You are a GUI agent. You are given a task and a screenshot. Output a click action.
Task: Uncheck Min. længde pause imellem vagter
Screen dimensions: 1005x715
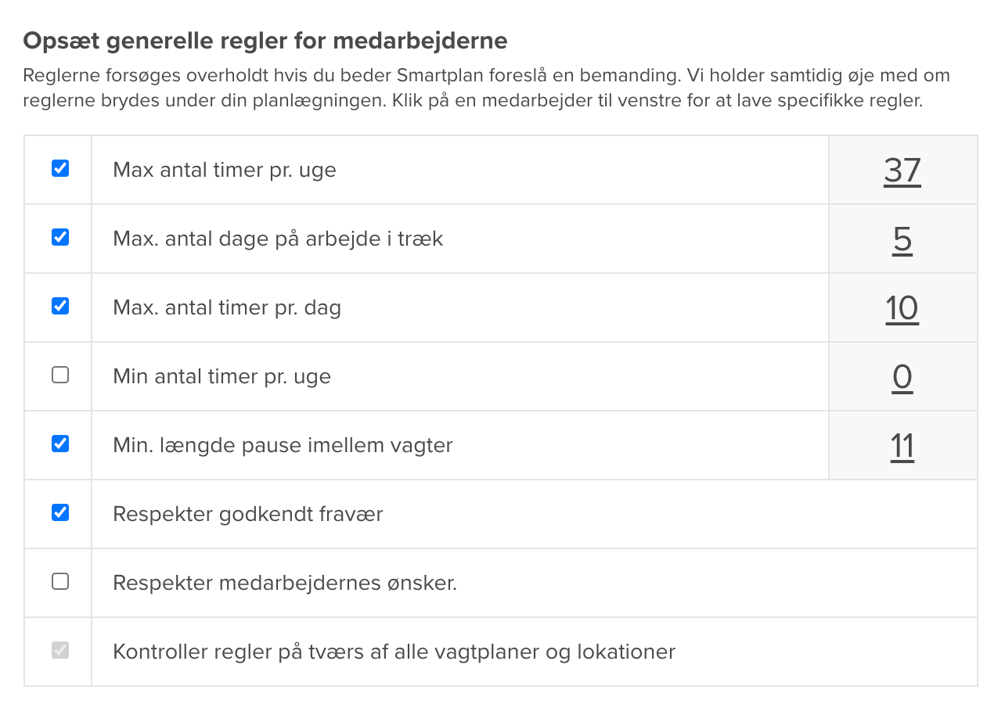(x=60, y=444)
